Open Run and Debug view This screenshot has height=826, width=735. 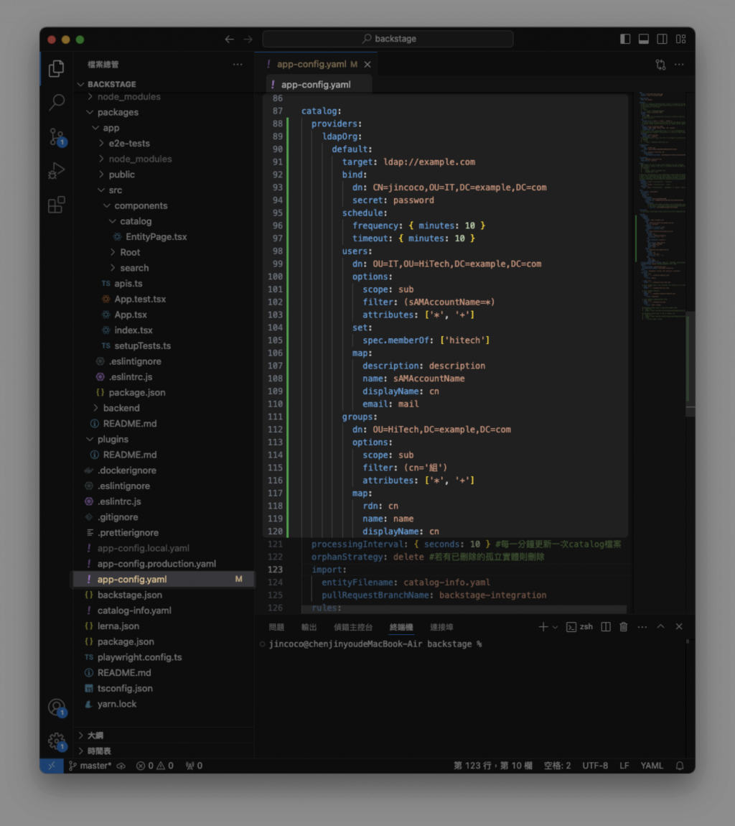pyautogui.click(x=56, y=170)
